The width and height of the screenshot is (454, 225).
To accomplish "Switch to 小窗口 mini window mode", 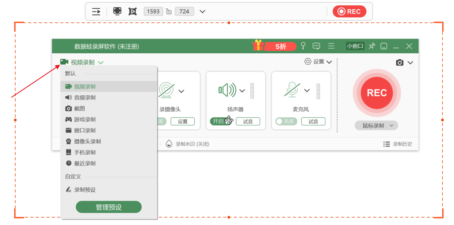I will pyautogui.click(x=355, y=46).
